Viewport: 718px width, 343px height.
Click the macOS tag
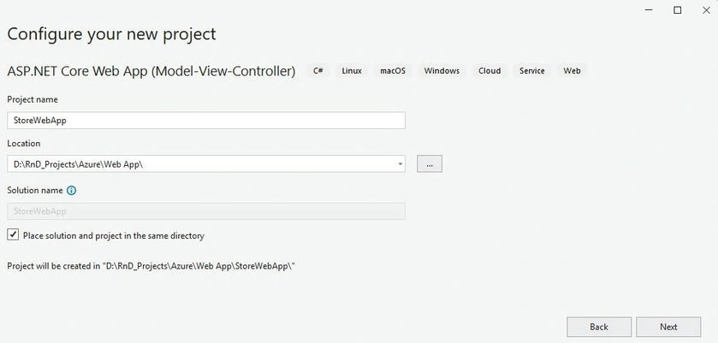(x=393, y=71)
